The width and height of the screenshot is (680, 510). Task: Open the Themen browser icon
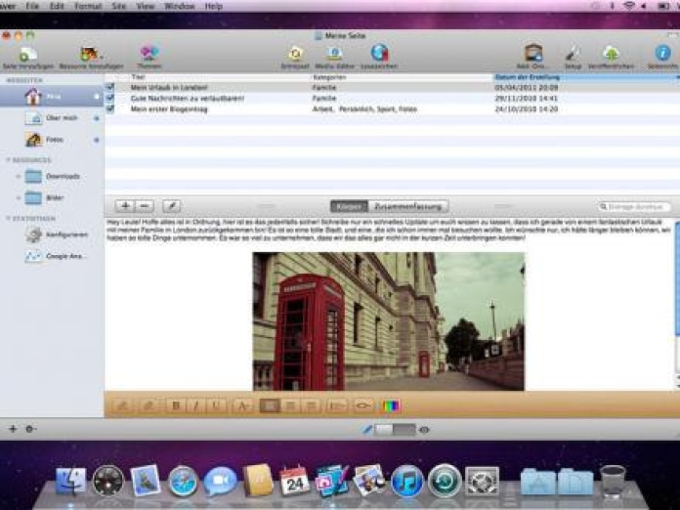click(x=149, y=54)
